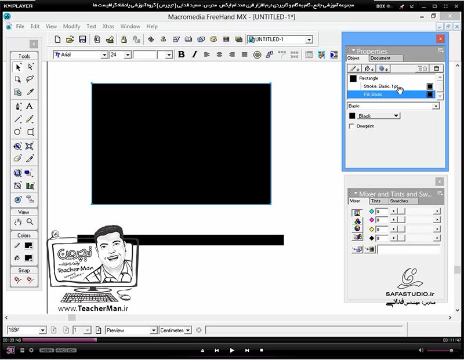
Task: Activate the Zoom magnifier tool
Action: pyautogui.click(x=30, y=221)
